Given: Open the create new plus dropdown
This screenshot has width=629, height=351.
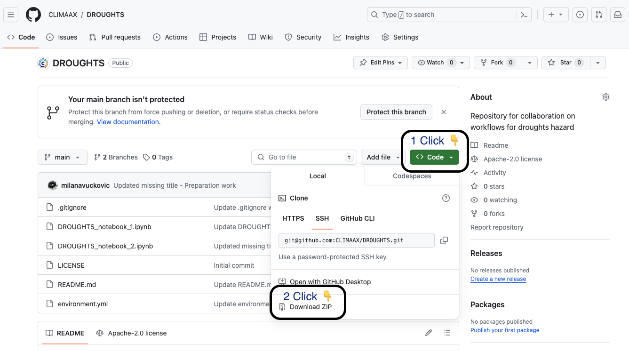Looking at the screenshot, I should tap(556, 15).
